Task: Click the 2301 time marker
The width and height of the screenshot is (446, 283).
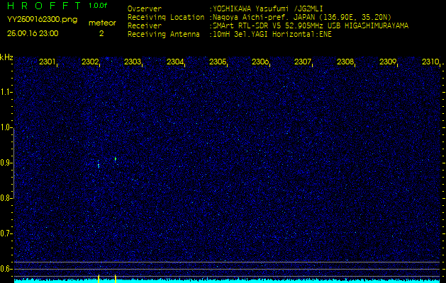Action: (x=48, y=62)
